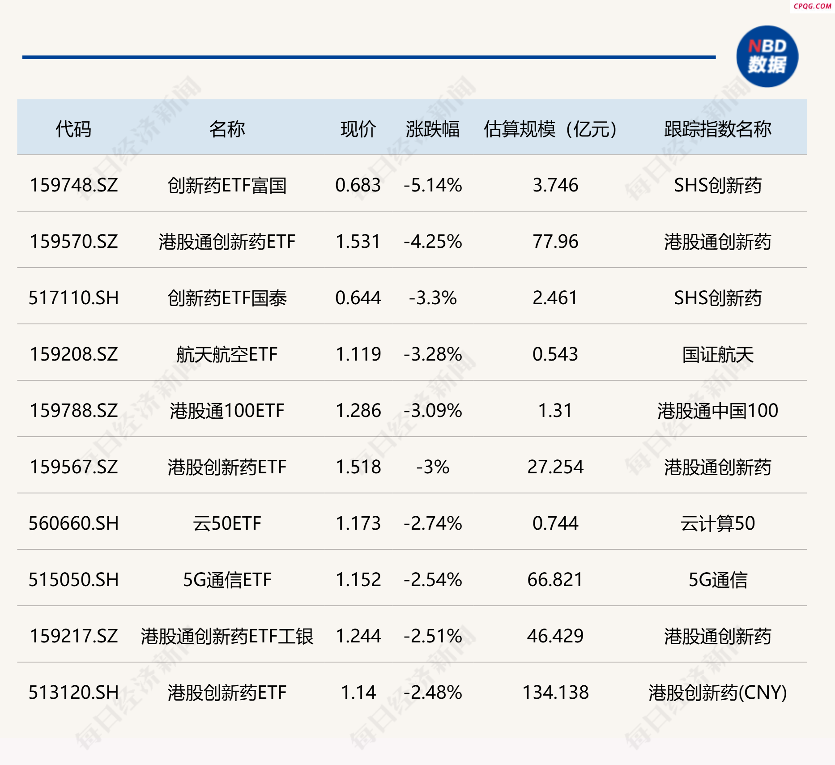The image size is (835, 765).
Task: Click the scale value 0.744
Action: click(555, 523)
